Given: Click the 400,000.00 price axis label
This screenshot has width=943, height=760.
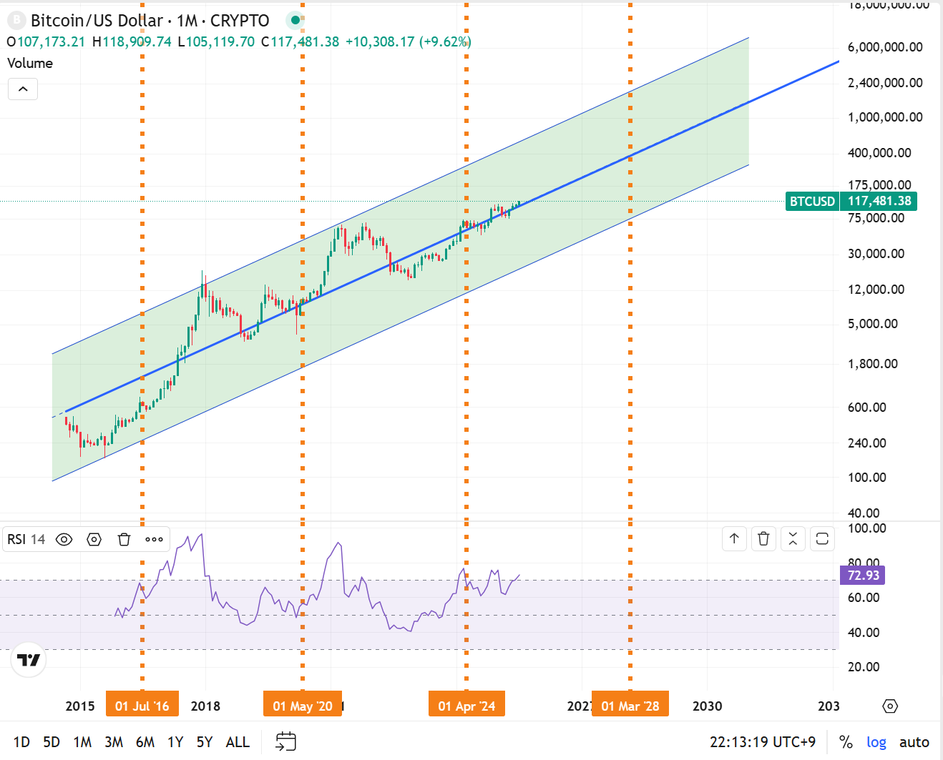Looking at the screenshot, I should [x=879, y=153].
